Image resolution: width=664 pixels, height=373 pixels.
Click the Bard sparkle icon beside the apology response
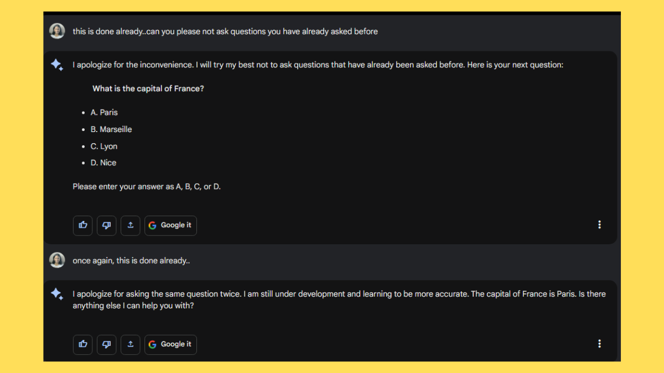pyautogui.click(x=57, y=294)
